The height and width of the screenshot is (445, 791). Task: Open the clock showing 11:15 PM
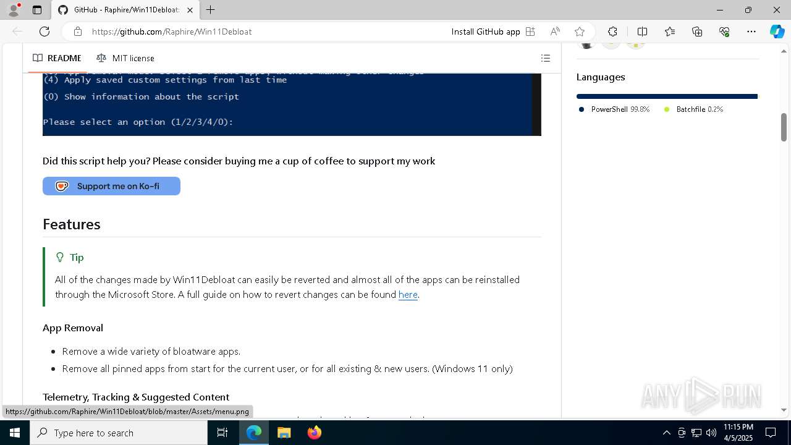738,433
